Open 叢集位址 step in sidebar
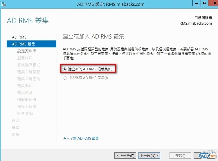218x161 pixels. (x=25, y=92)
